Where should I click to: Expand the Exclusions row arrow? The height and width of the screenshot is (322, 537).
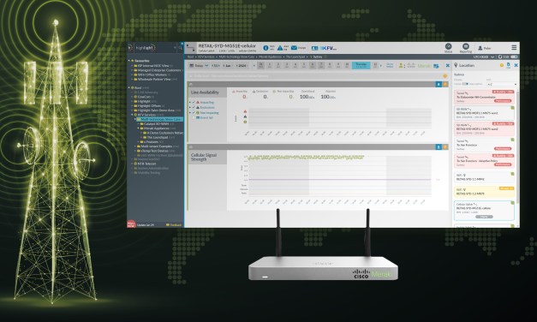click(x=190, y=108)
